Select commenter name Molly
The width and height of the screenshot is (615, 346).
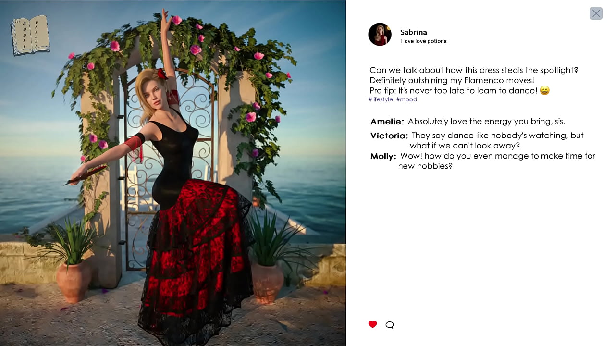coord(383,156)
